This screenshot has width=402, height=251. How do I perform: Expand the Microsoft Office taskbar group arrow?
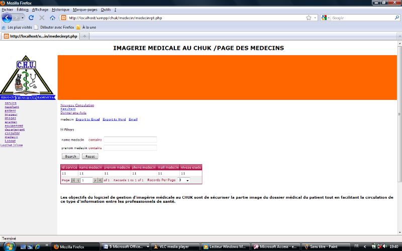click(x=148, y=246)
